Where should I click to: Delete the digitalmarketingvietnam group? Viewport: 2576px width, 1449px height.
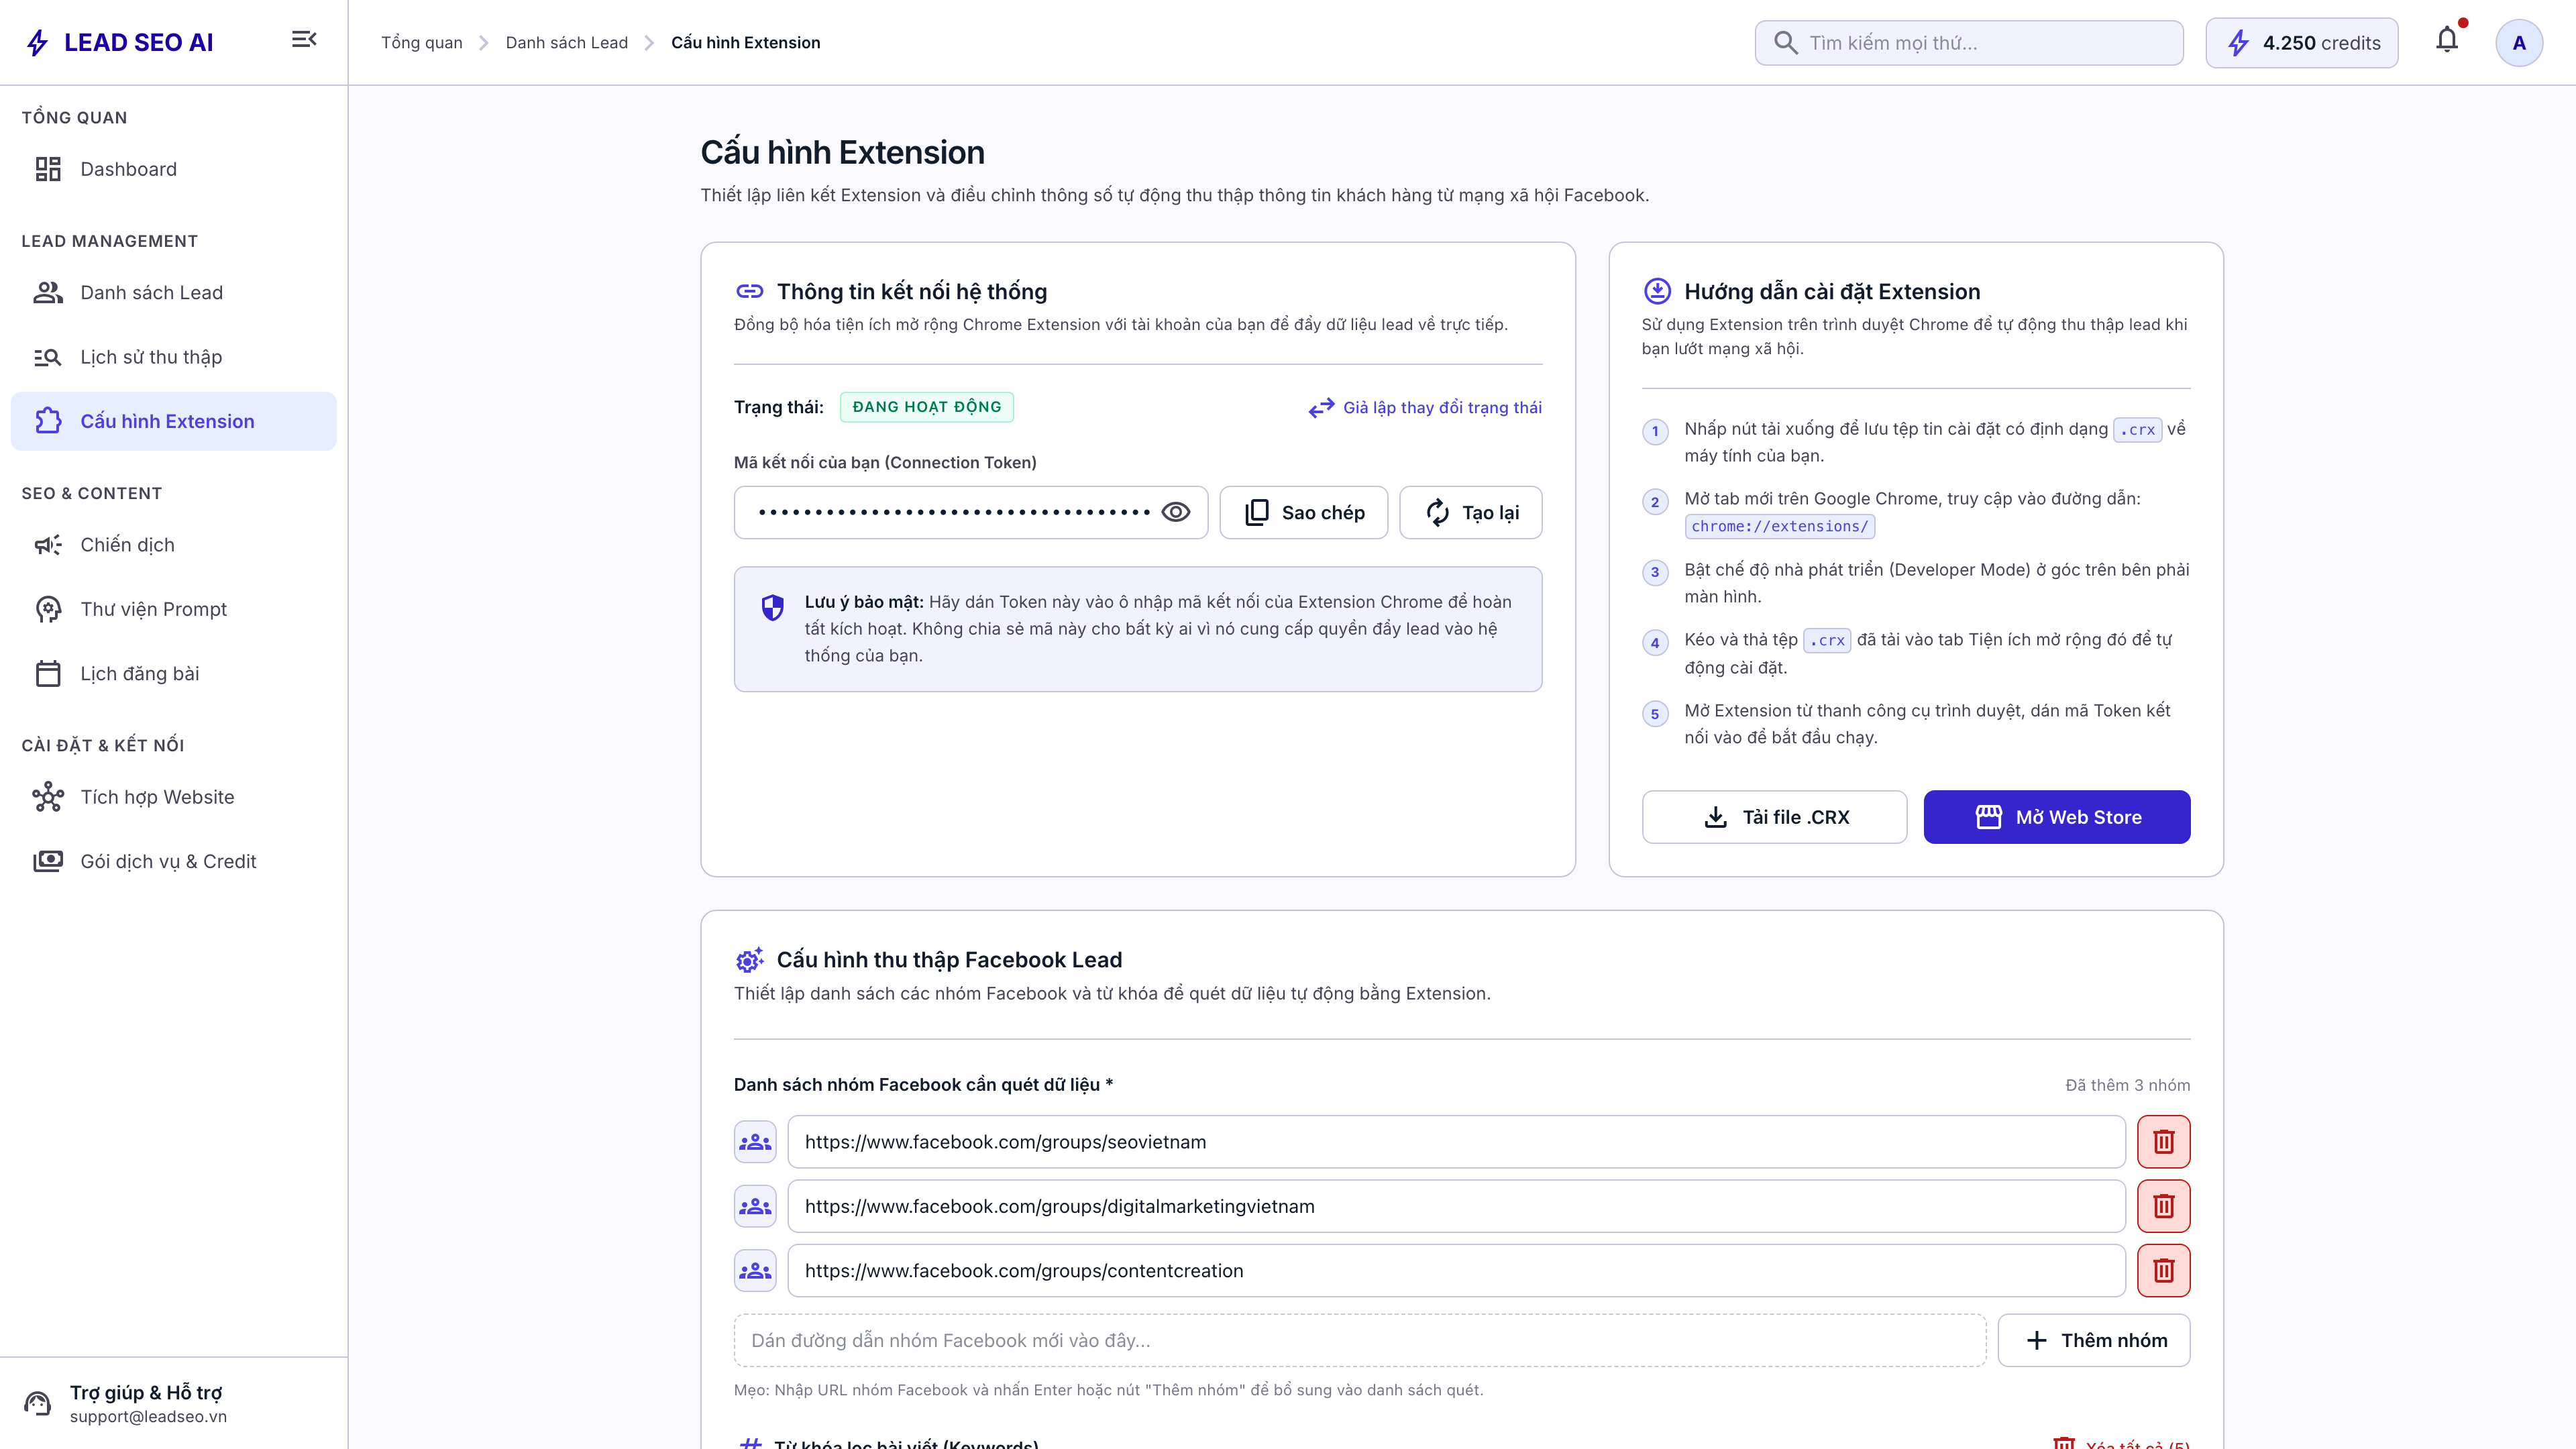pos(2164,1206)
